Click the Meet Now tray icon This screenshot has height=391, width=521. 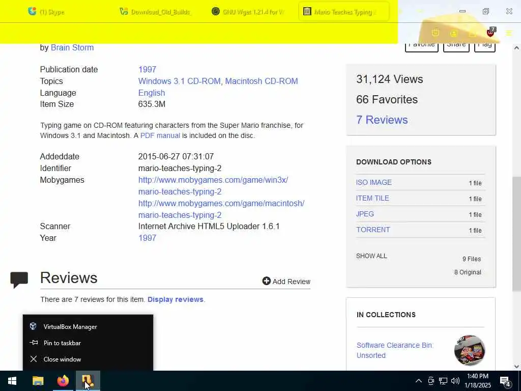[431, 381]
